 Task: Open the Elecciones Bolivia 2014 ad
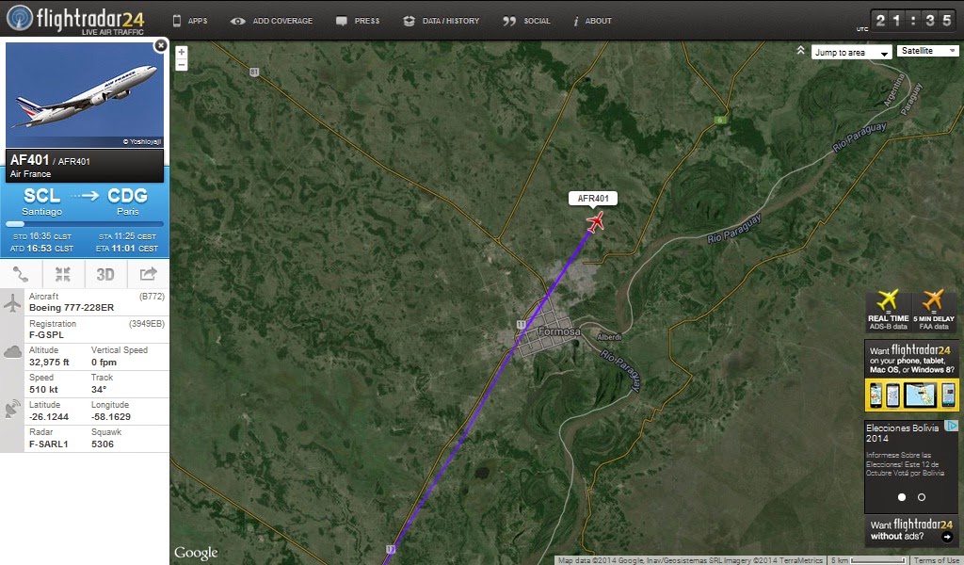(911, 467)
